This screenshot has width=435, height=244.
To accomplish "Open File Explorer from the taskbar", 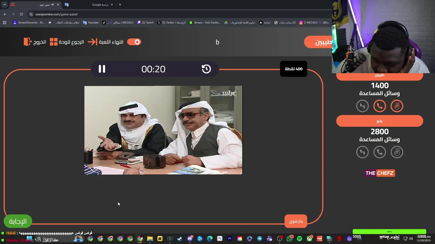I will point(150,239).
